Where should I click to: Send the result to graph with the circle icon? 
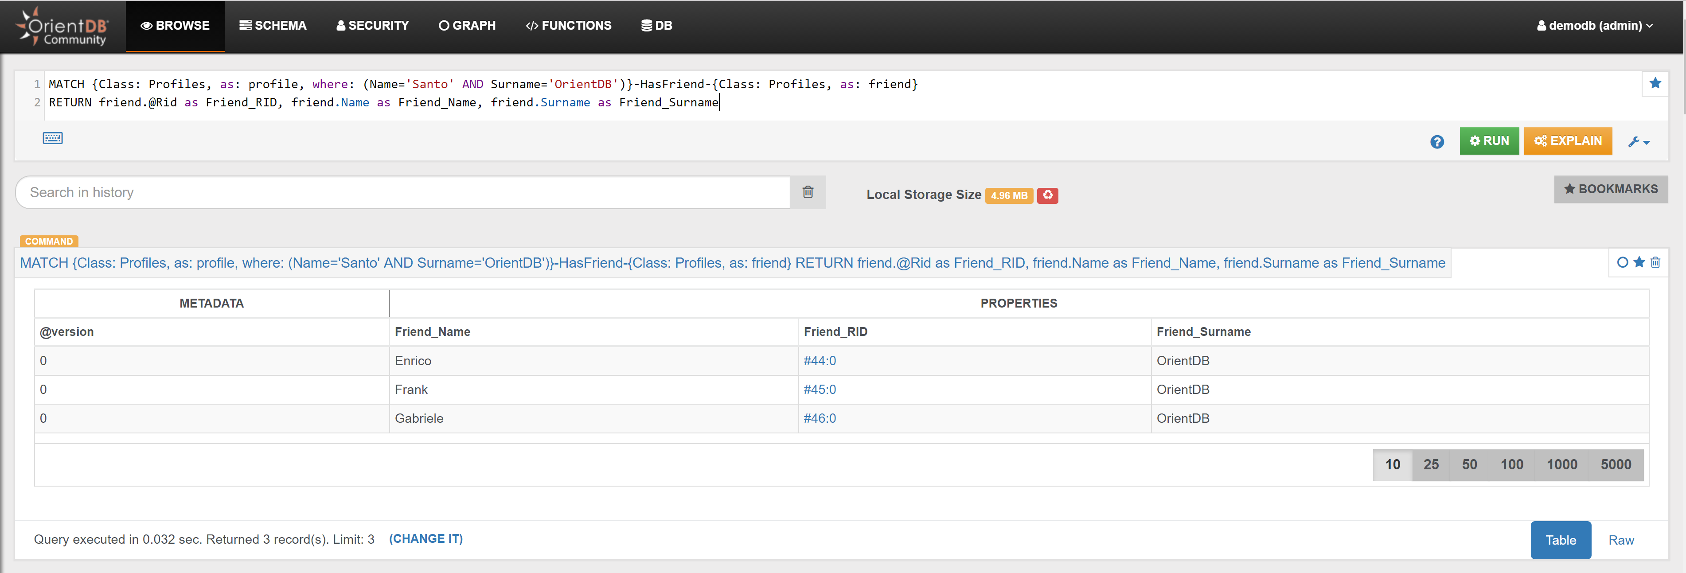[1622, 262]
